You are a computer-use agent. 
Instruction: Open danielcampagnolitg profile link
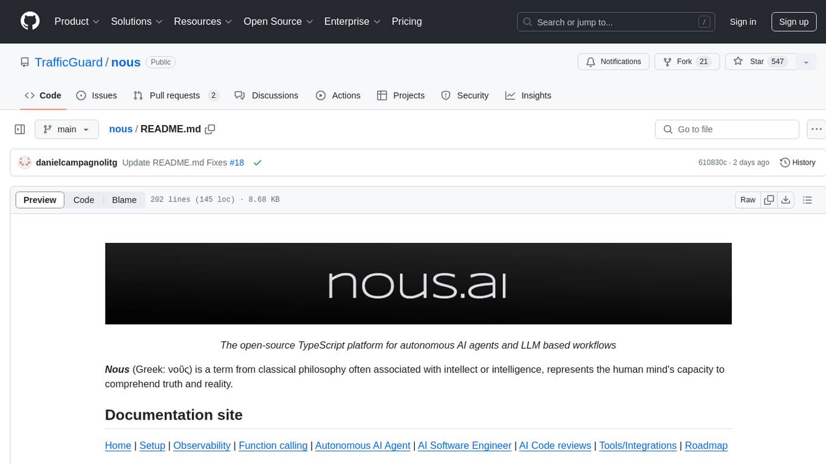[x=77, y=163]
